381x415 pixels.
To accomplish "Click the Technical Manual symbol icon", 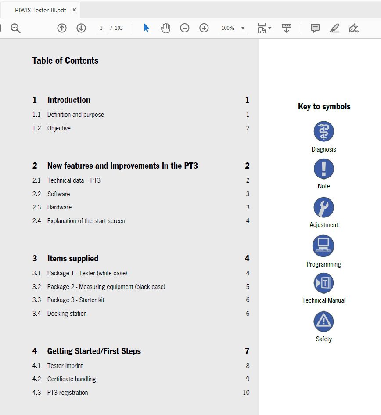I will 324,283.
